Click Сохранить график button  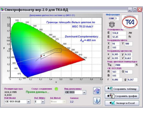[122, 96]
